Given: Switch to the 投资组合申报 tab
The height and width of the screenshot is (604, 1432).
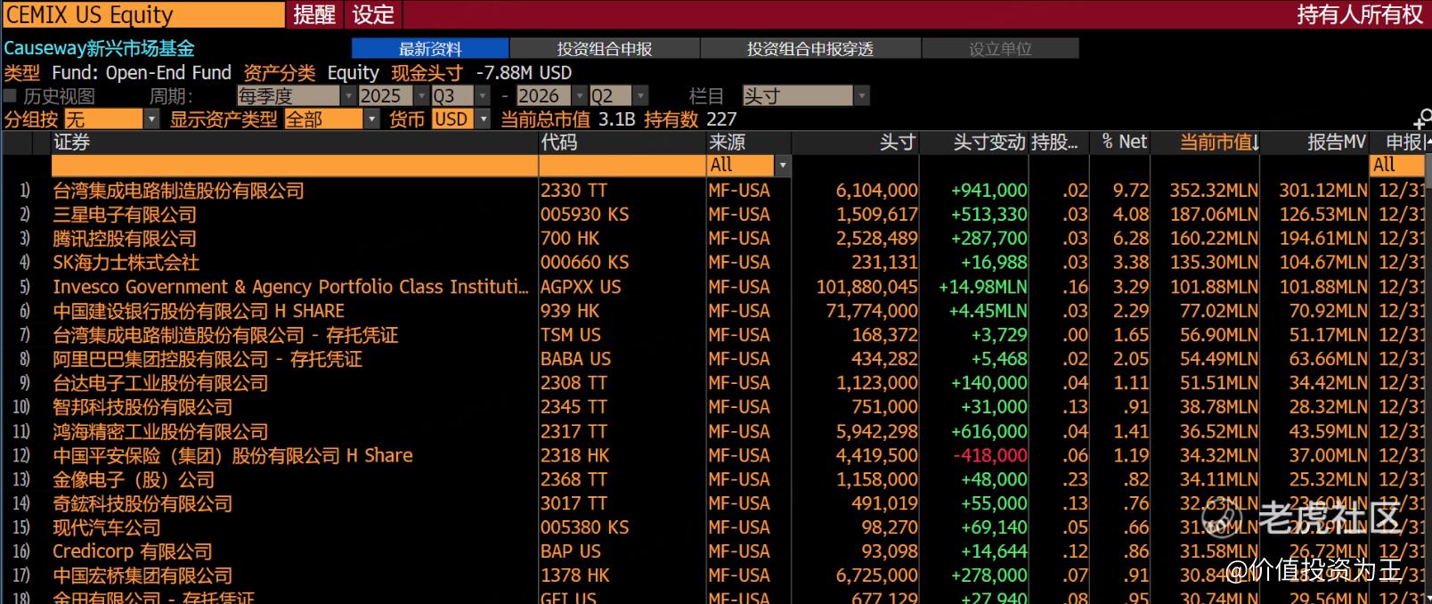Looking at the screenshot, I should point(605,48).
